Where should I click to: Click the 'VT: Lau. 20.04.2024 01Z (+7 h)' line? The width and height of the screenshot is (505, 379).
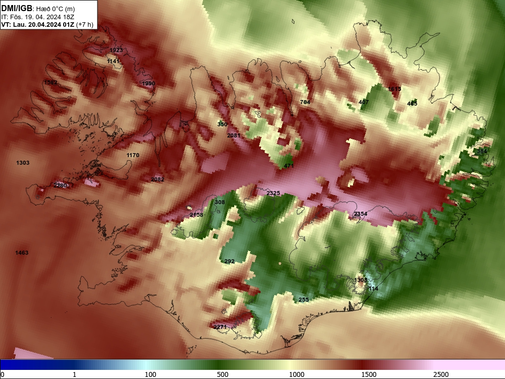tap(47, 24)
